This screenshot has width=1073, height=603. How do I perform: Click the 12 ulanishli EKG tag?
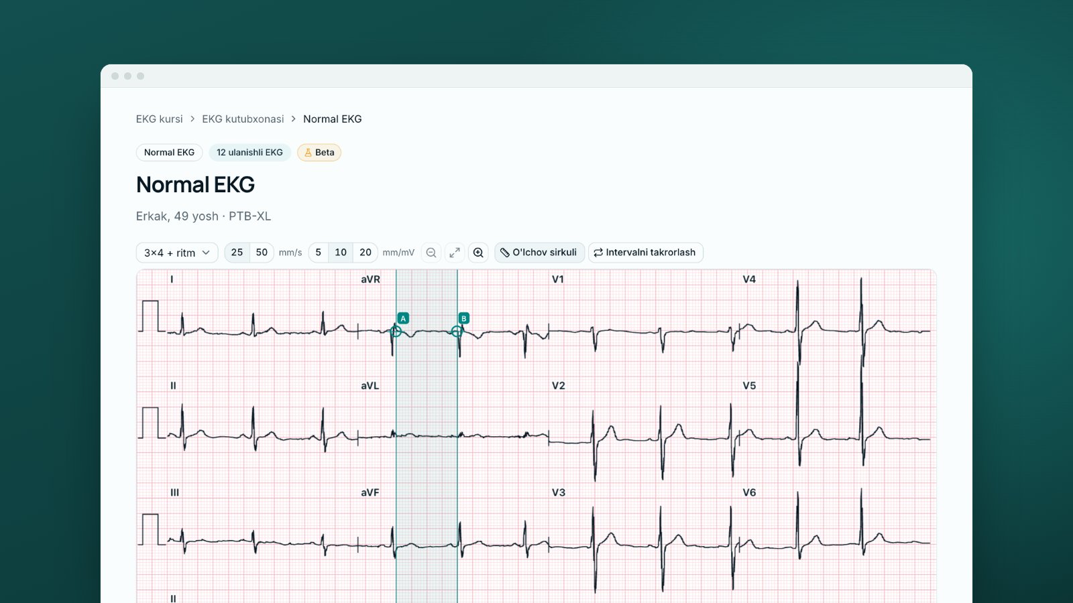249,153
